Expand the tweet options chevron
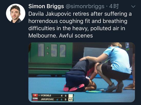This screenshot has height=105, width=141. coord(133,7)
